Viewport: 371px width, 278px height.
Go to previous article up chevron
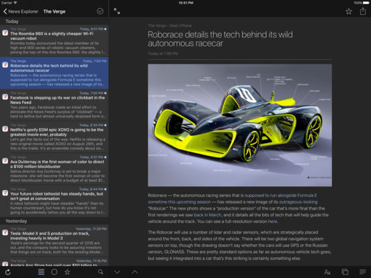(135, 272)
